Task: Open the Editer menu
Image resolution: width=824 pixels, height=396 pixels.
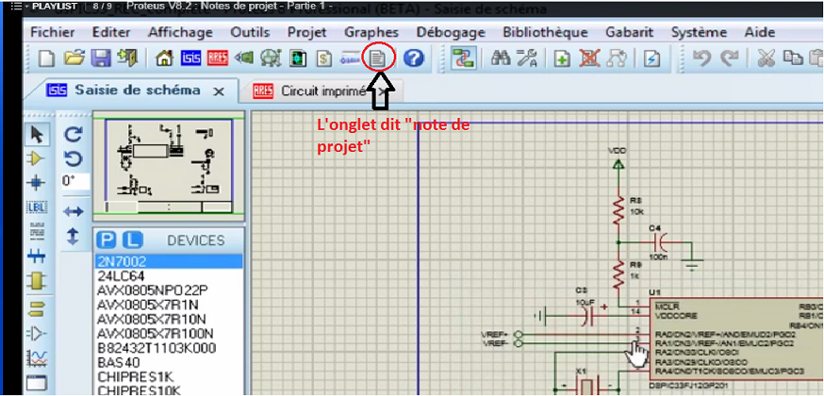Action: [111, 33]
